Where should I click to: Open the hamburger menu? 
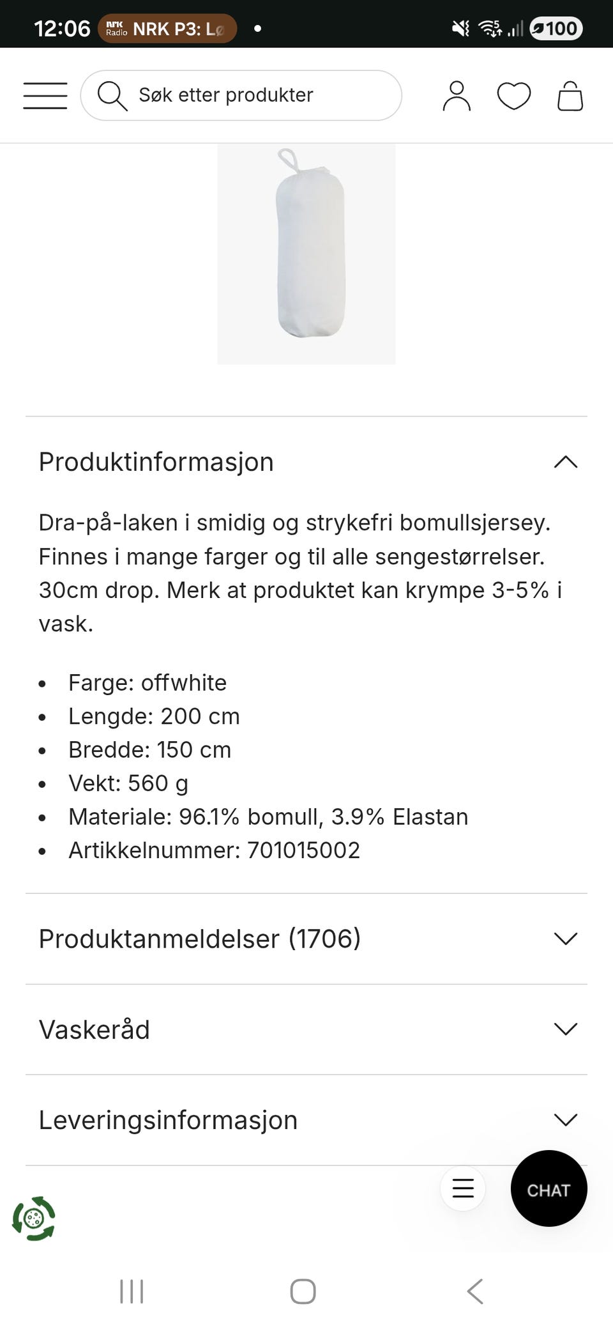click(45, 96)
